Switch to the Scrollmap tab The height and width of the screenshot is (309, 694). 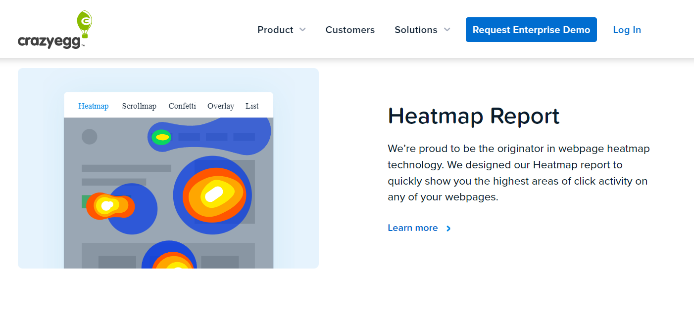tap(139, 106)
